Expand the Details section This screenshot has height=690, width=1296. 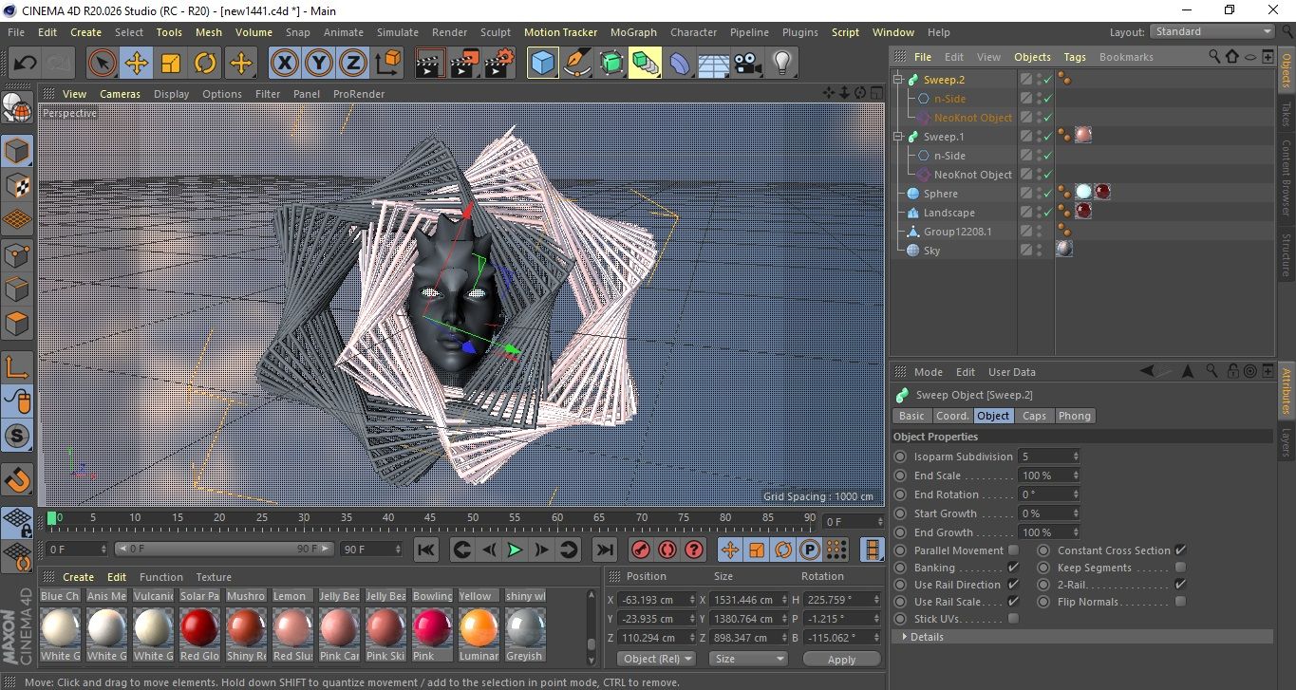(926, 637)
